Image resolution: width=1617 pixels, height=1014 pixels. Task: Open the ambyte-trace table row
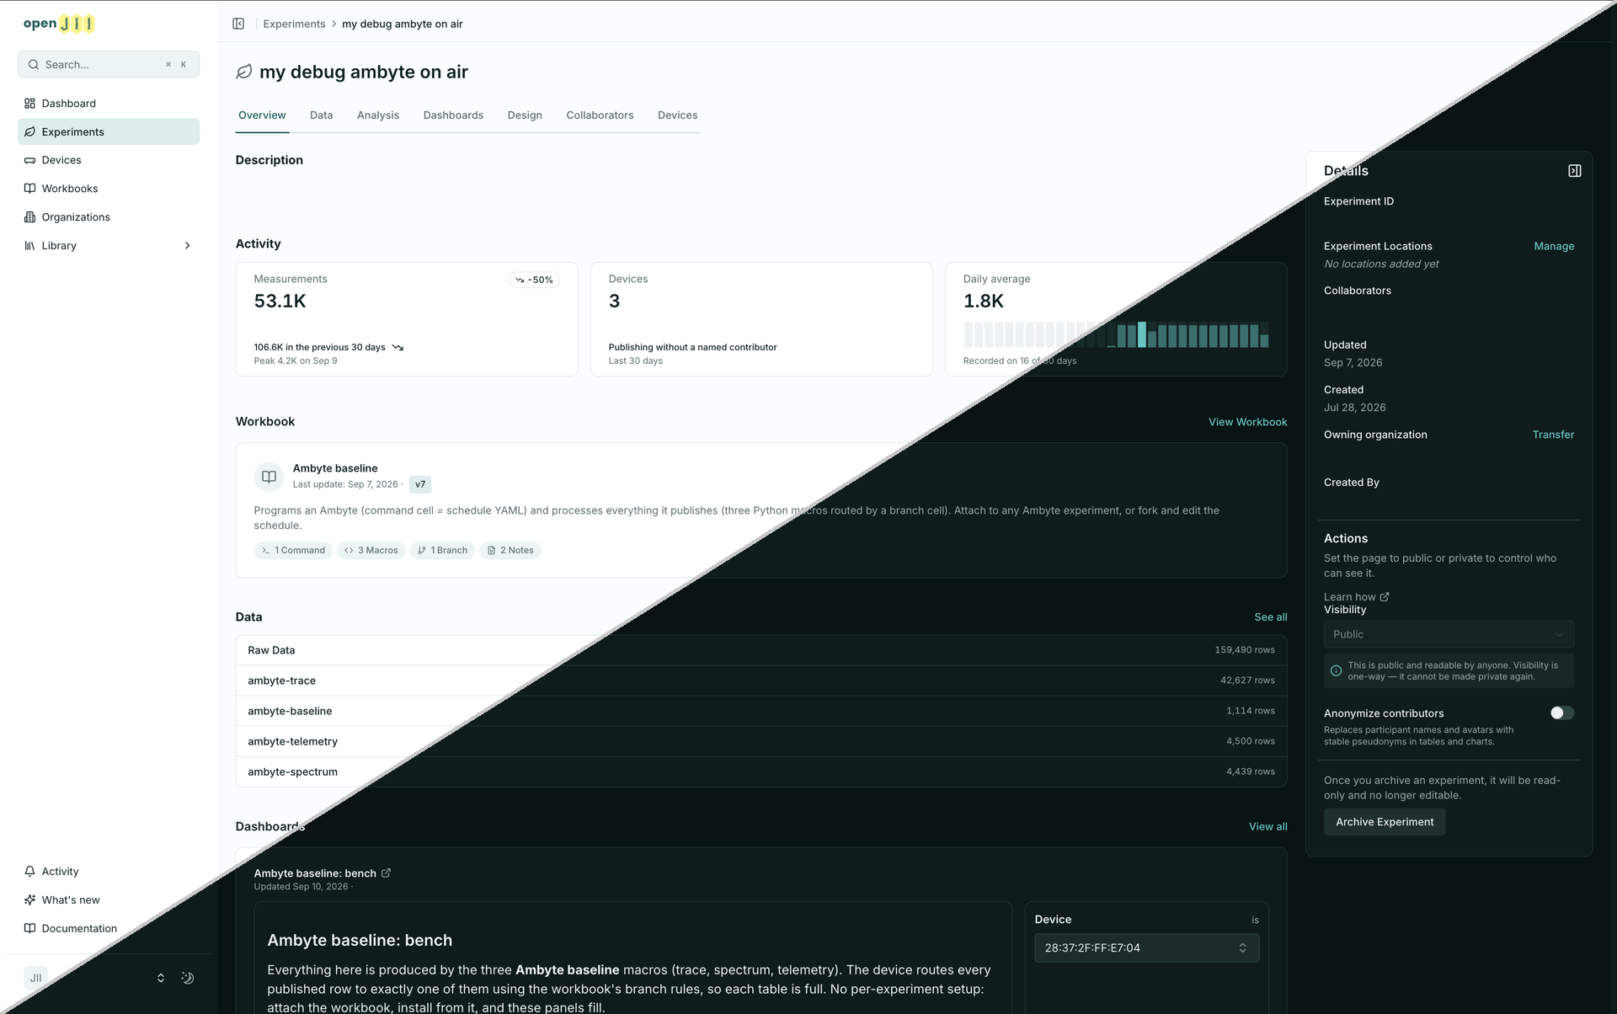(x=761, y=680)
